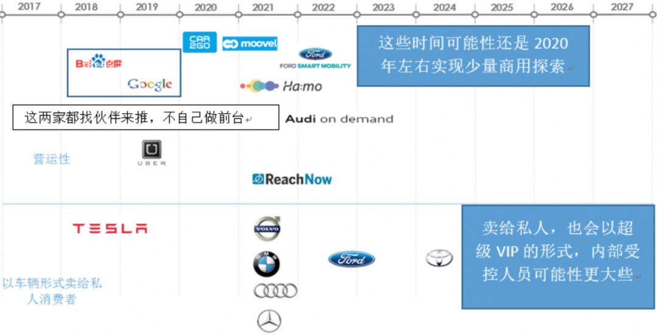The image size is (657, 335).
Task: Click the blue callout about 超级 VIP
Action: click(557, 257)
